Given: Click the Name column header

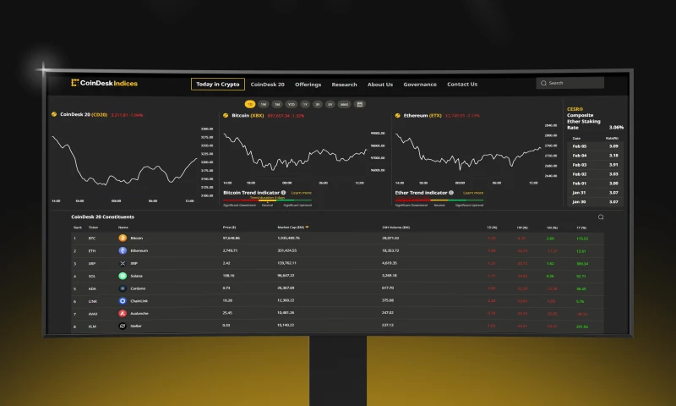Looking at the screenshot, I should [x=123, y=227].
